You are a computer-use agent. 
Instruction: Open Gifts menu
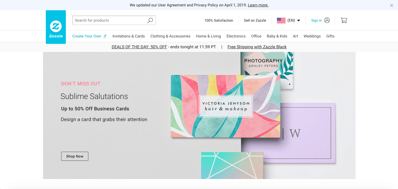point(330,36)
